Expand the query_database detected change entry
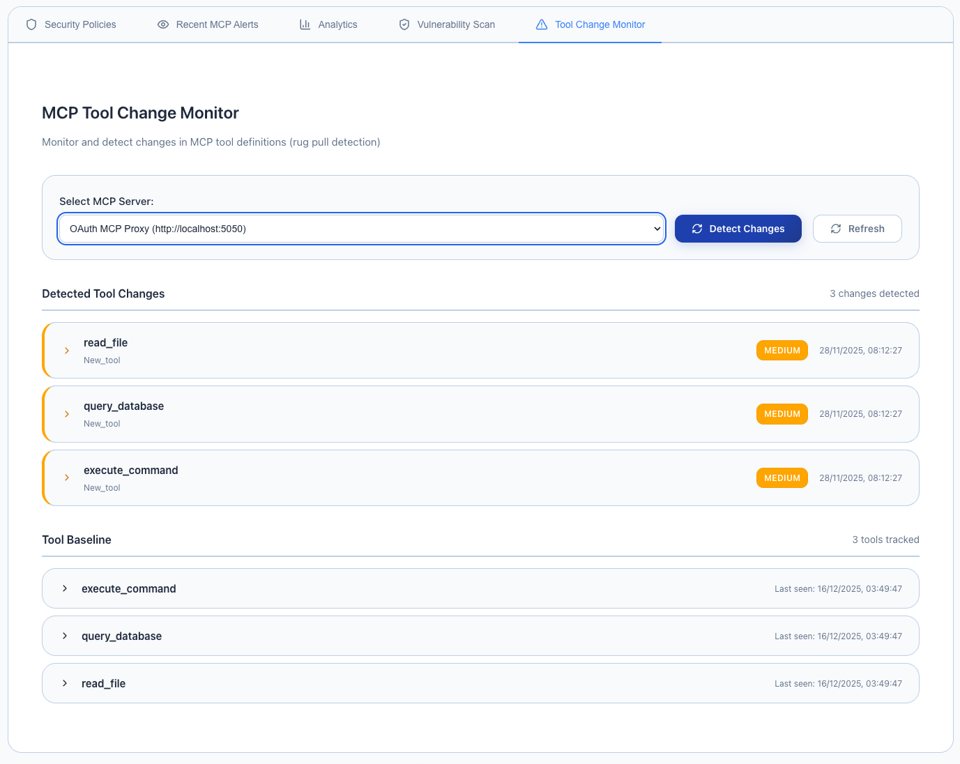The width and height of the screenshot is (960, 764). click(67, 413)
